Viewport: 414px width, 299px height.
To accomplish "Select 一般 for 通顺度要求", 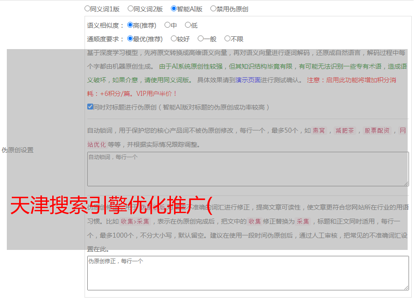I will coord(200,39).
